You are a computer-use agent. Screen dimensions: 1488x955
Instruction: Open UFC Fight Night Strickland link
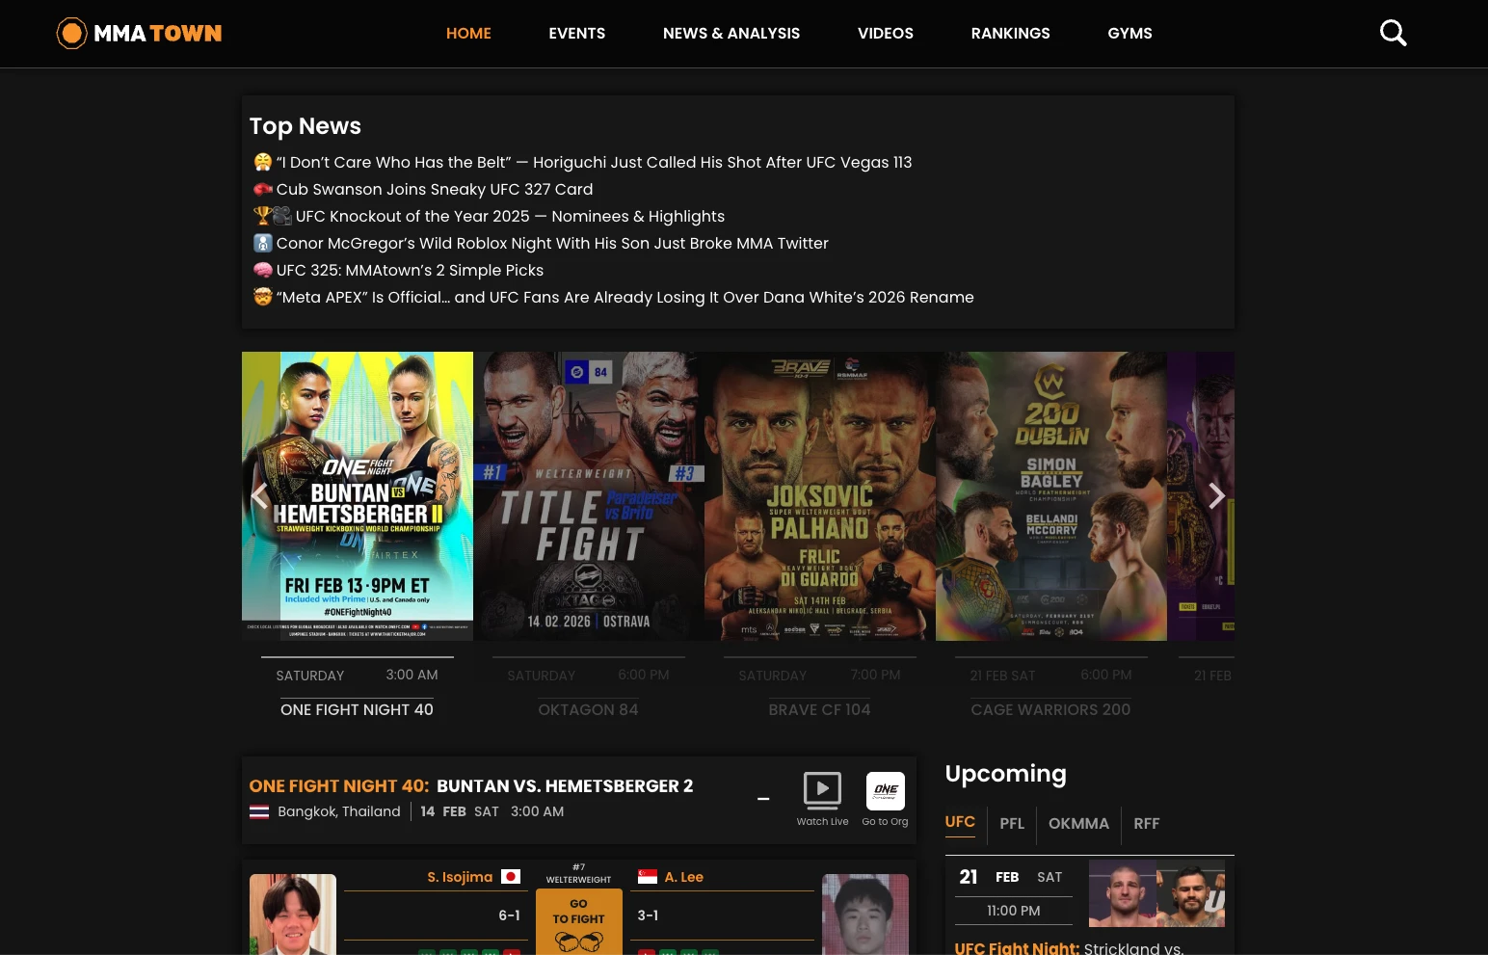point(1069,947)
